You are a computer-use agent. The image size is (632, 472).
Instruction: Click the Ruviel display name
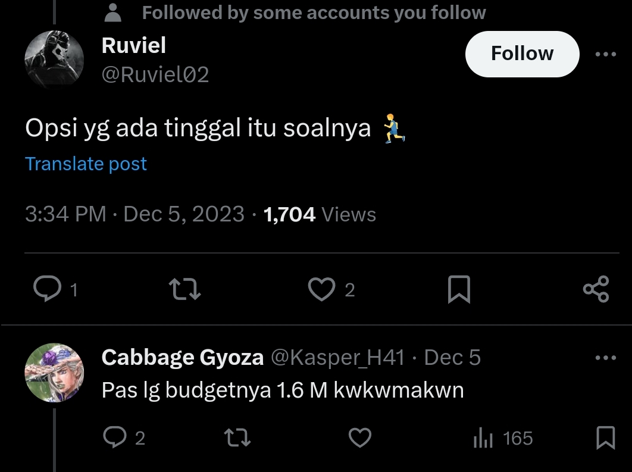click(x=134, y=45)
